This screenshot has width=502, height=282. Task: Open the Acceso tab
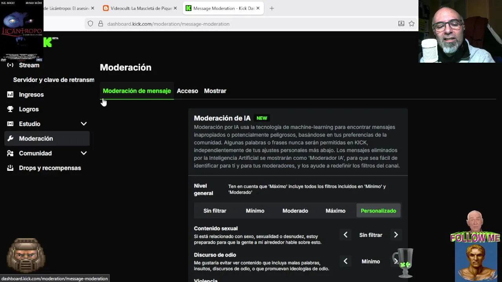[187, 91]
